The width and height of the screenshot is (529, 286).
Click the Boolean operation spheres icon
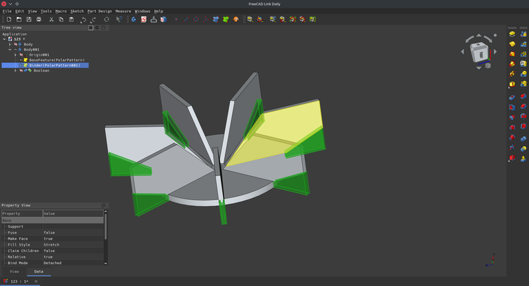[523, 138]
